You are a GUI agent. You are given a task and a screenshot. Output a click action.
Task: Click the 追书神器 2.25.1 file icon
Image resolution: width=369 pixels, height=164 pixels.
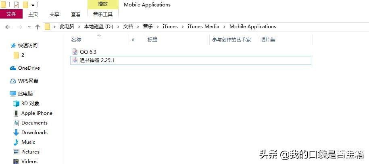click(75, 60)
